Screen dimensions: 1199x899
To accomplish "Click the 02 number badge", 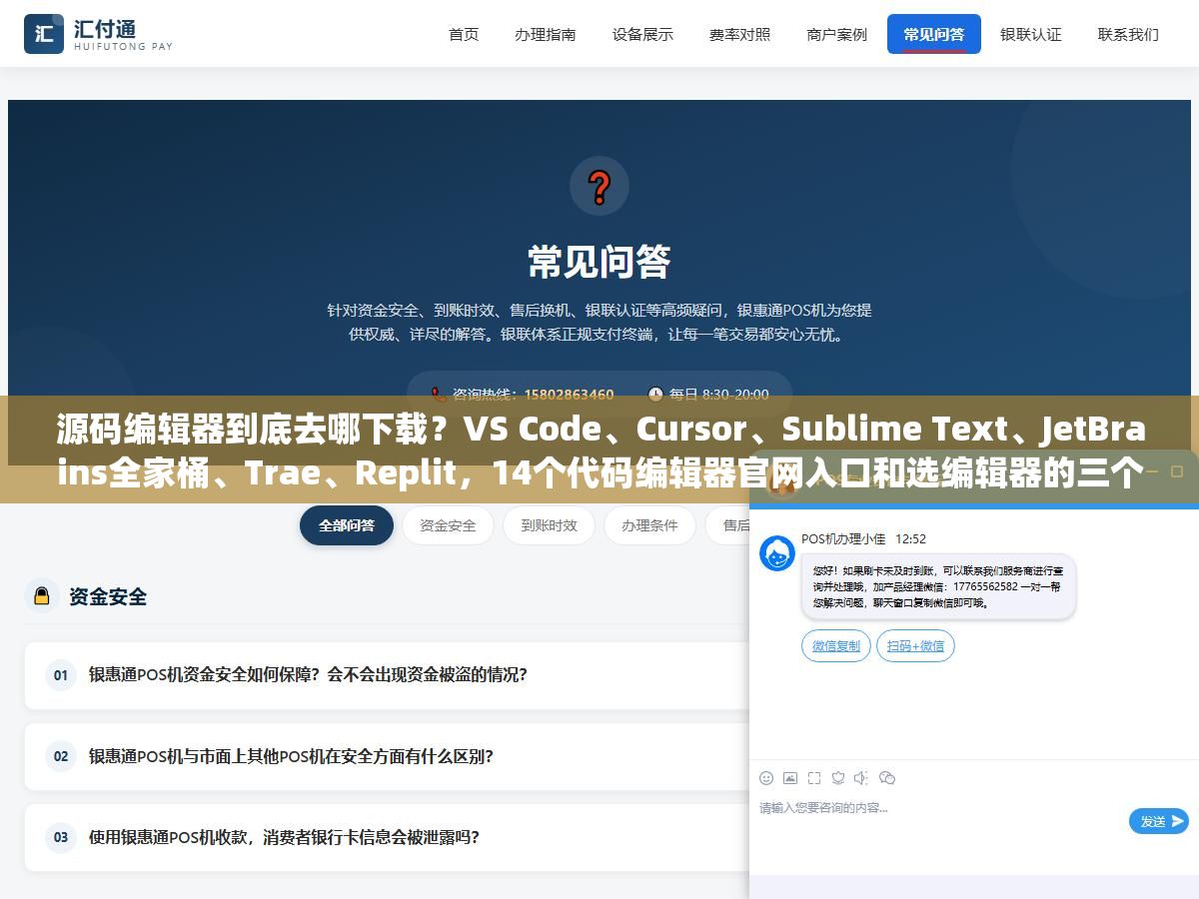I will 61,756.
